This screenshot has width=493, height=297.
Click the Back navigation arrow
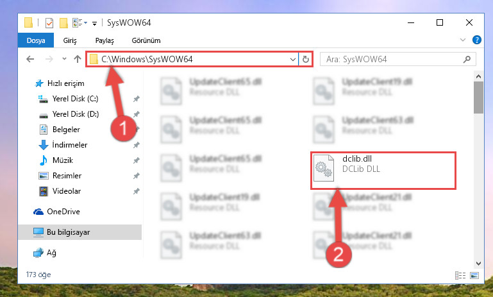(x=30, y=59)
